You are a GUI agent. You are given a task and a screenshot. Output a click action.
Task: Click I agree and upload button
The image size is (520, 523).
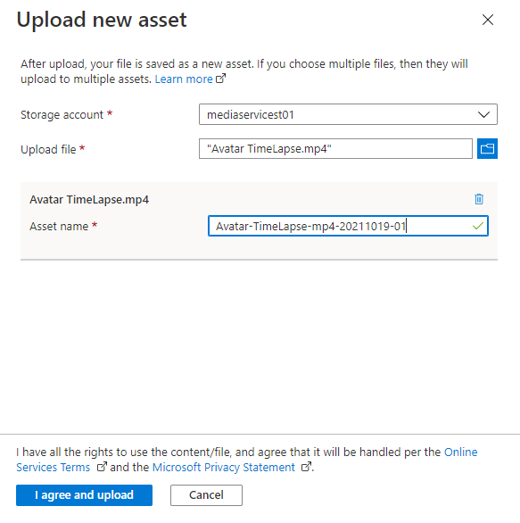[85, 495]
